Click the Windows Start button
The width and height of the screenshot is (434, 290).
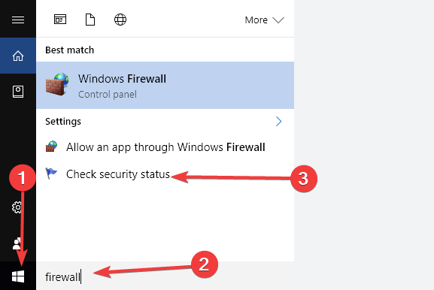click(x=18, y=276)
